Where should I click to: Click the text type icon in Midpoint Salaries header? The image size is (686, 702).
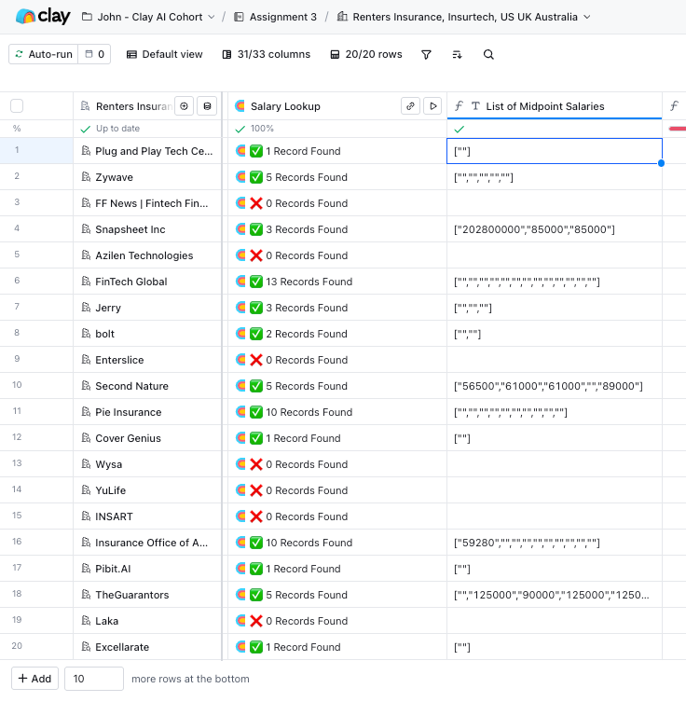pos(475,106)
